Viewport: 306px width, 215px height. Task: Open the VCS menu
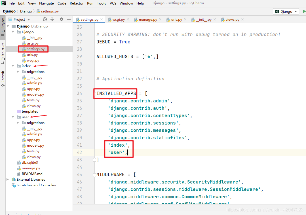point(113,3)
